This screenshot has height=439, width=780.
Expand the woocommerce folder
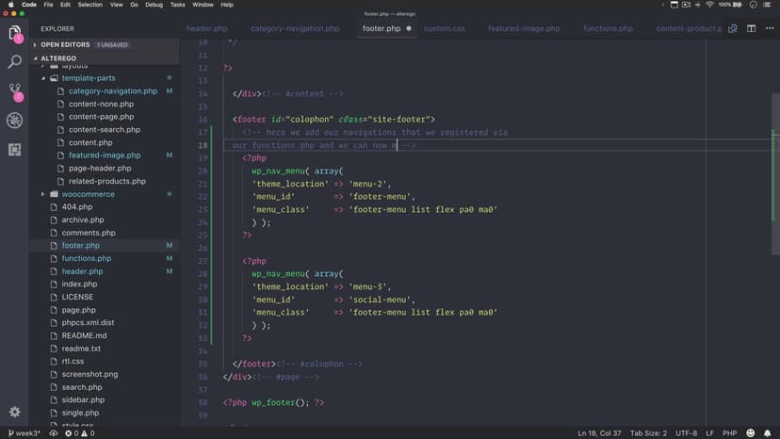point(43,194)
